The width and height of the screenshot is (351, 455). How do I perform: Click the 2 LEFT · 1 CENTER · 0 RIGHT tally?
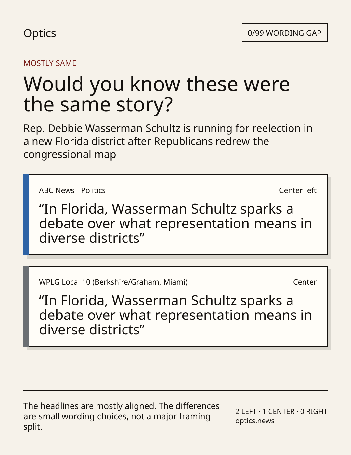click(281, 411)
